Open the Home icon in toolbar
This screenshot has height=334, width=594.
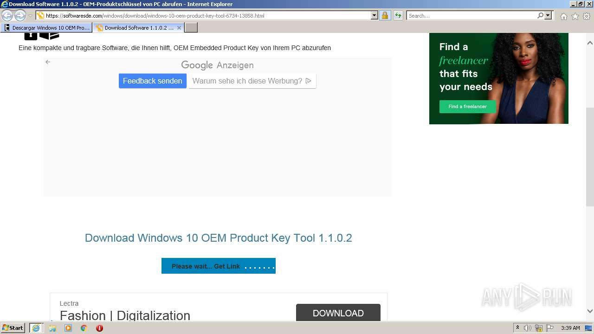(x=563, y=16)
